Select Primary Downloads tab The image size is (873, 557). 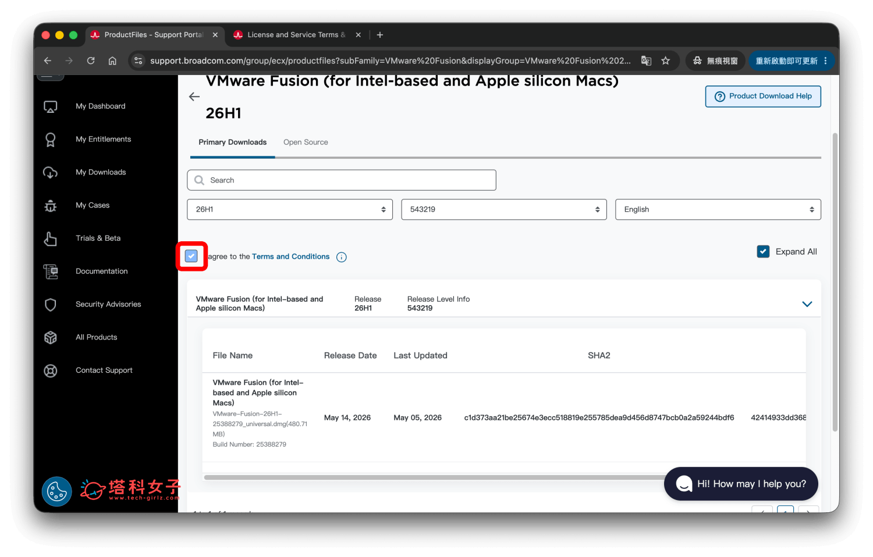(x=233, y=142)
